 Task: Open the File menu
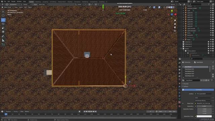coord(5,1)
